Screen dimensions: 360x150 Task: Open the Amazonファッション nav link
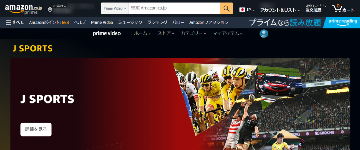209,22
